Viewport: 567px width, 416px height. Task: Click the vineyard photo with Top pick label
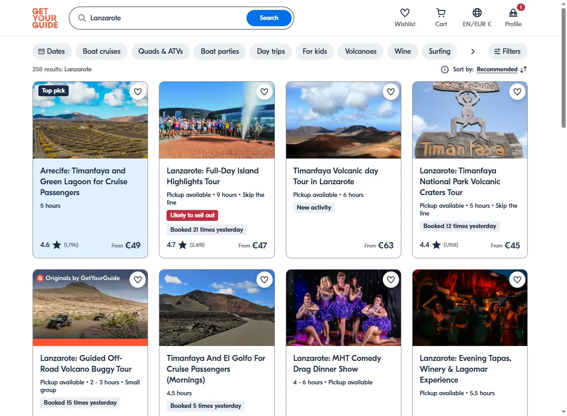click(90, 120)
